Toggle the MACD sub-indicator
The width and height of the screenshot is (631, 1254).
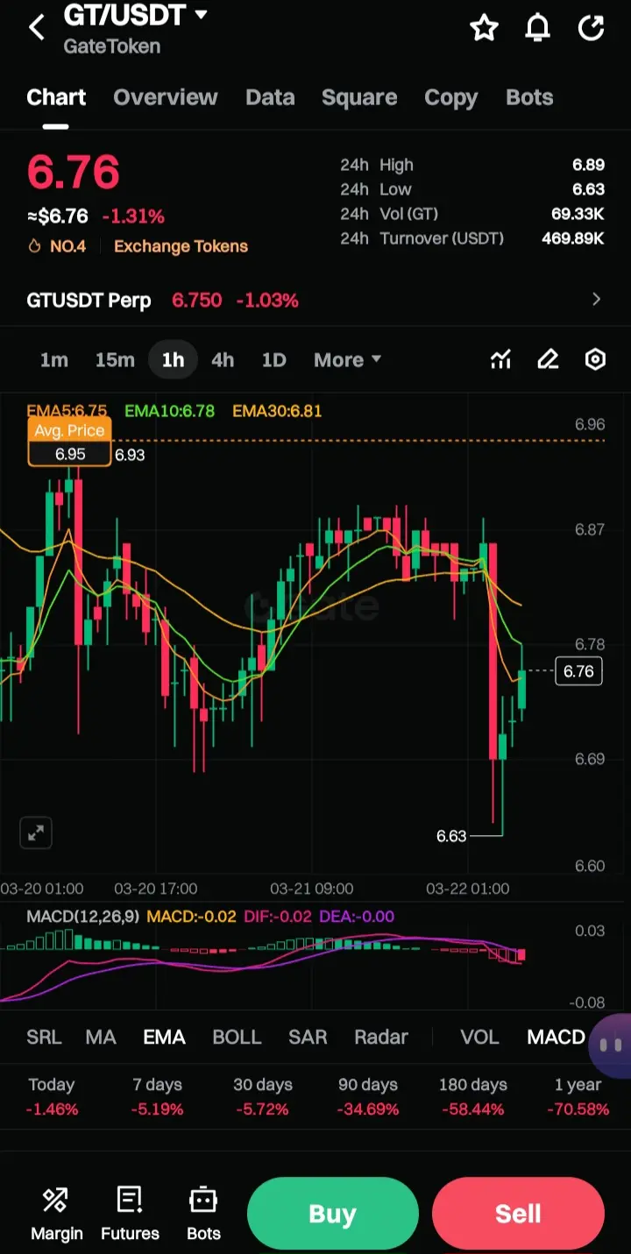(556, 1038)
